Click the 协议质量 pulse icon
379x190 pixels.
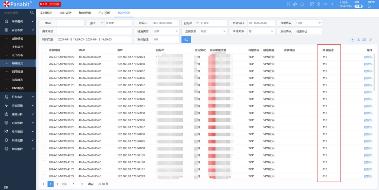click(x=6, y=105)
